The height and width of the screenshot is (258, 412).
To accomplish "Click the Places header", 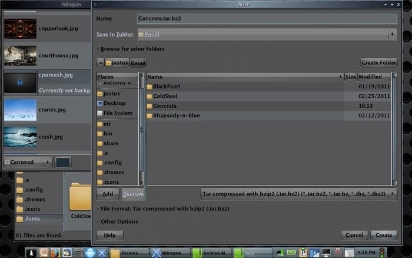I will pyautogui.click(x=117, y=77).
